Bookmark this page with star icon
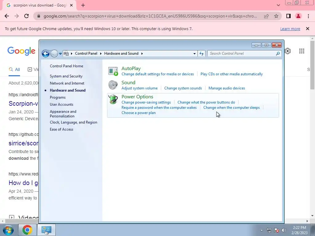 coord(276,16)
